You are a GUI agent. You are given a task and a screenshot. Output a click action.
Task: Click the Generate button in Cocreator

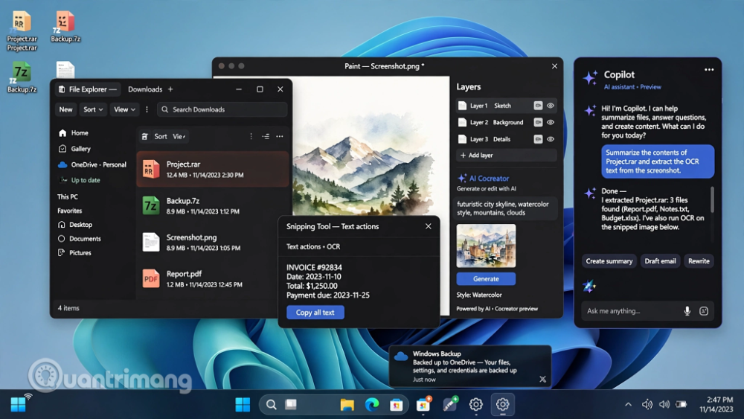click(486, 278)
